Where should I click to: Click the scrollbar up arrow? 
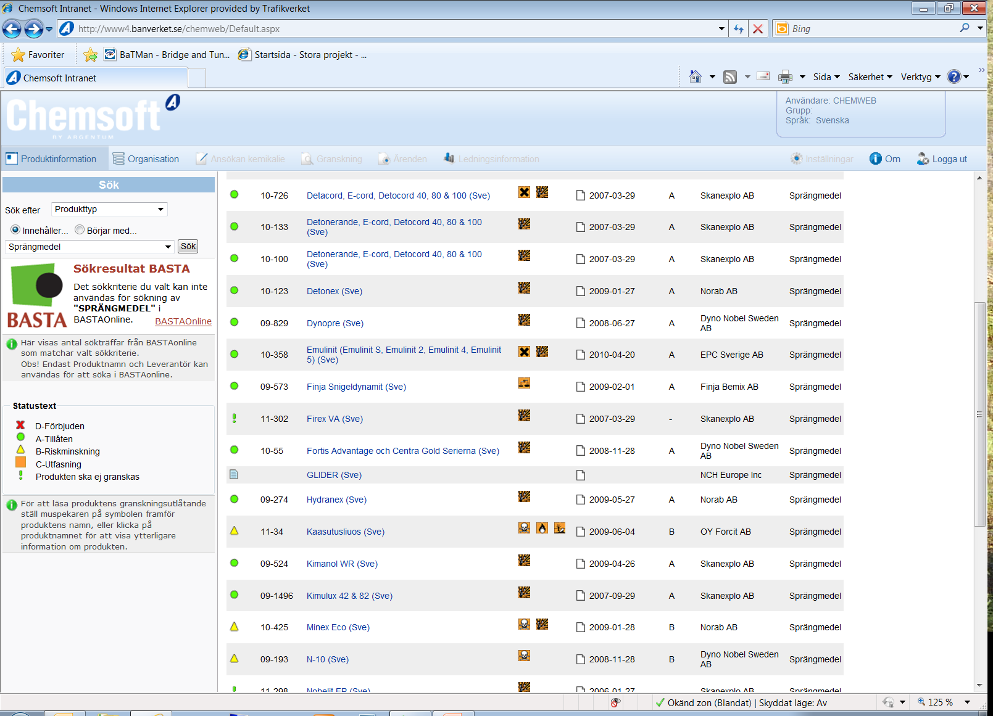tap(979, 178)
